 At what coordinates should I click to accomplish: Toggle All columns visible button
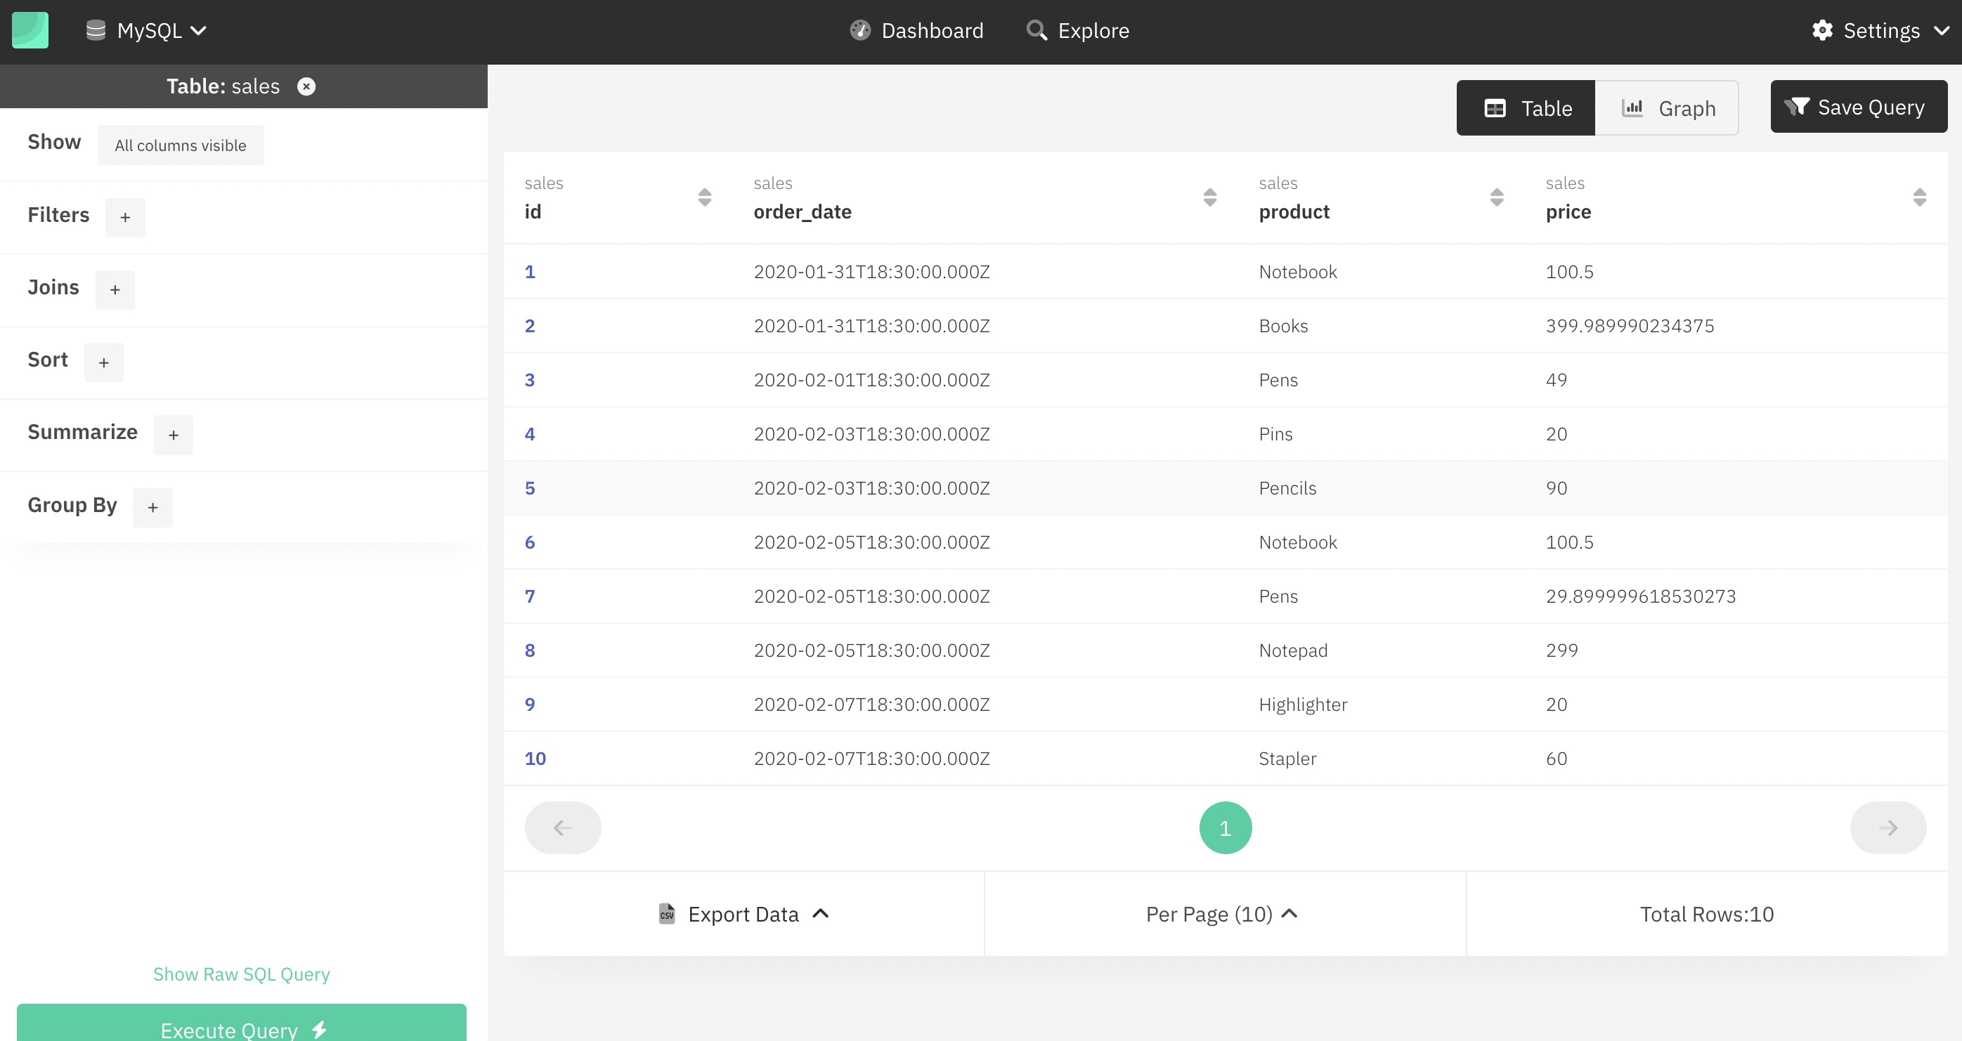point(181,144)
